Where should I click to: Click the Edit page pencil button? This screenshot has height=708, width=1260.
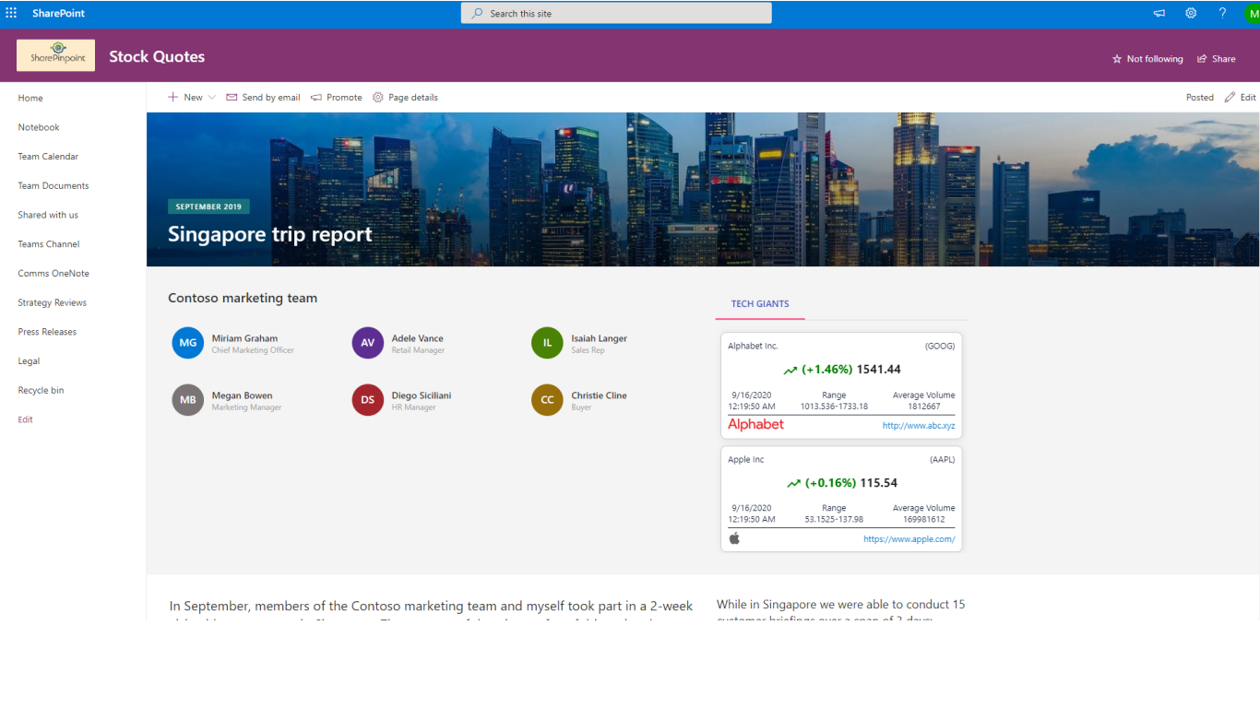coord(1240,98)
